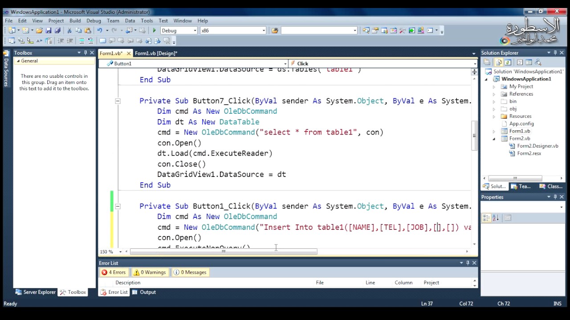This screenshot has width=570, height=320.
Task: Click the Find in Files icon
Action: [x=275, y=31]
